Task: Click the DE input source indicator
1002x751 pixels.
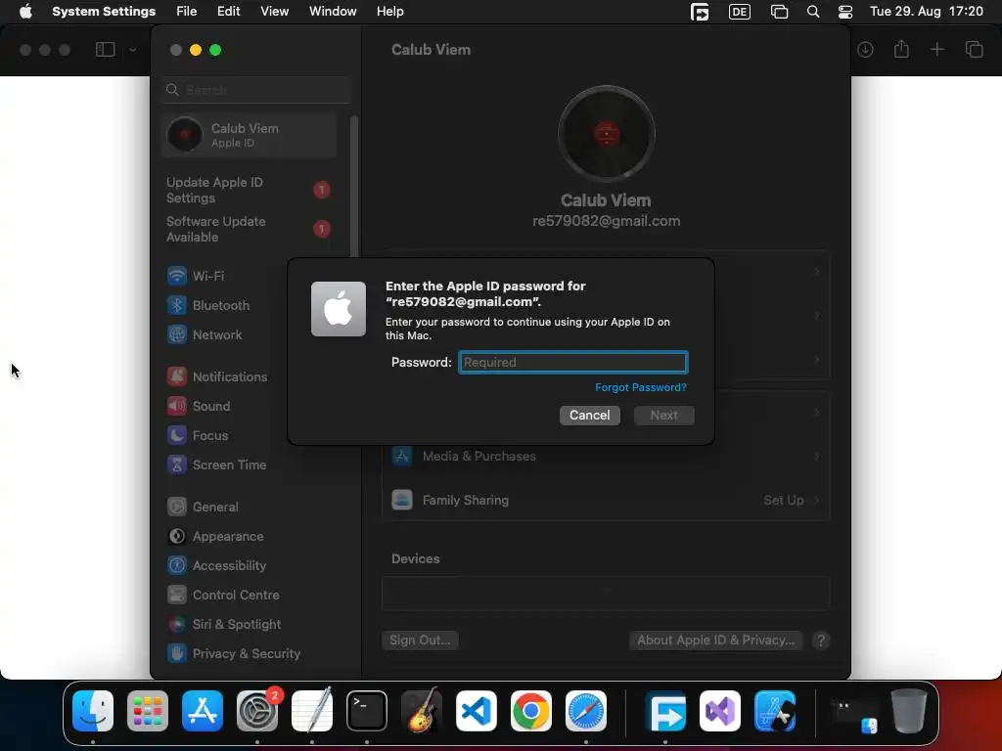Action: tap(740, 12)
